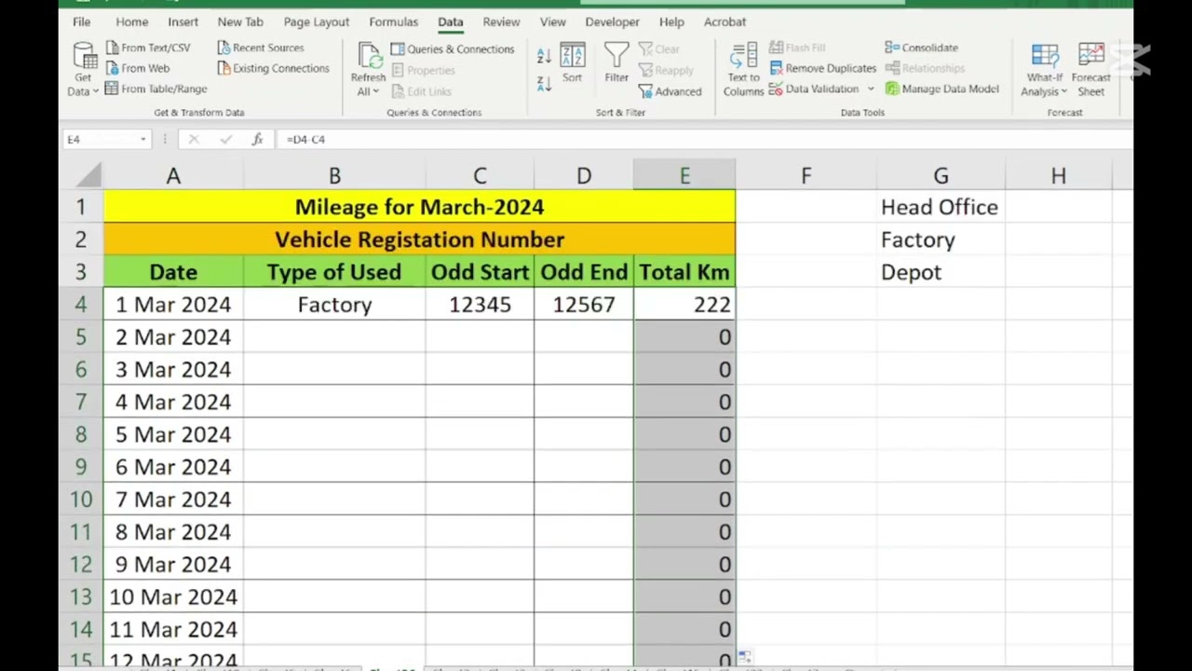
Task: Select row 10 header
Action: [81, 500]
